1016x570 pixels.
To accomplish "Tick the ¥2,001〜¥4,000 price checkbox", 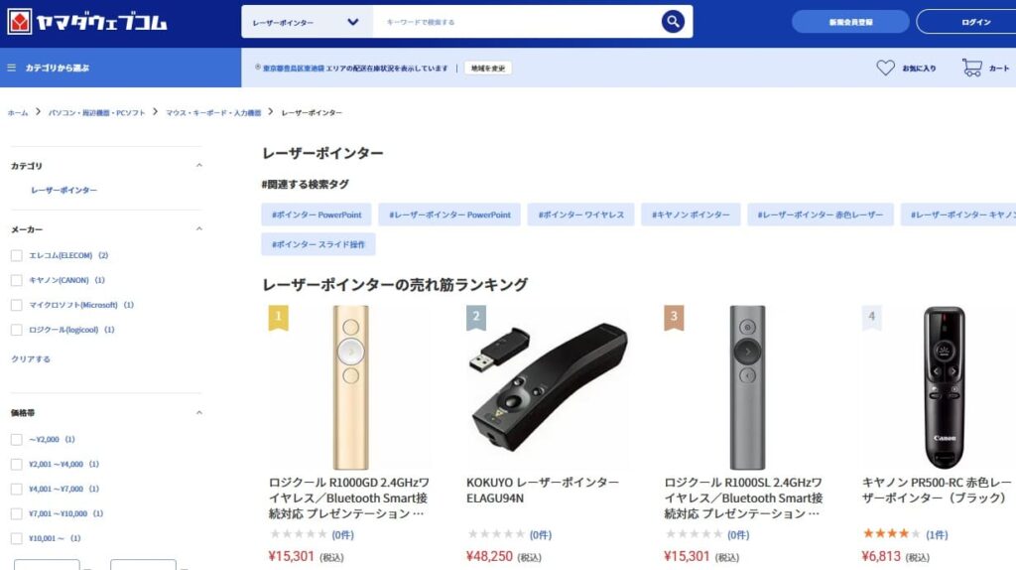I will coord(16,465).
